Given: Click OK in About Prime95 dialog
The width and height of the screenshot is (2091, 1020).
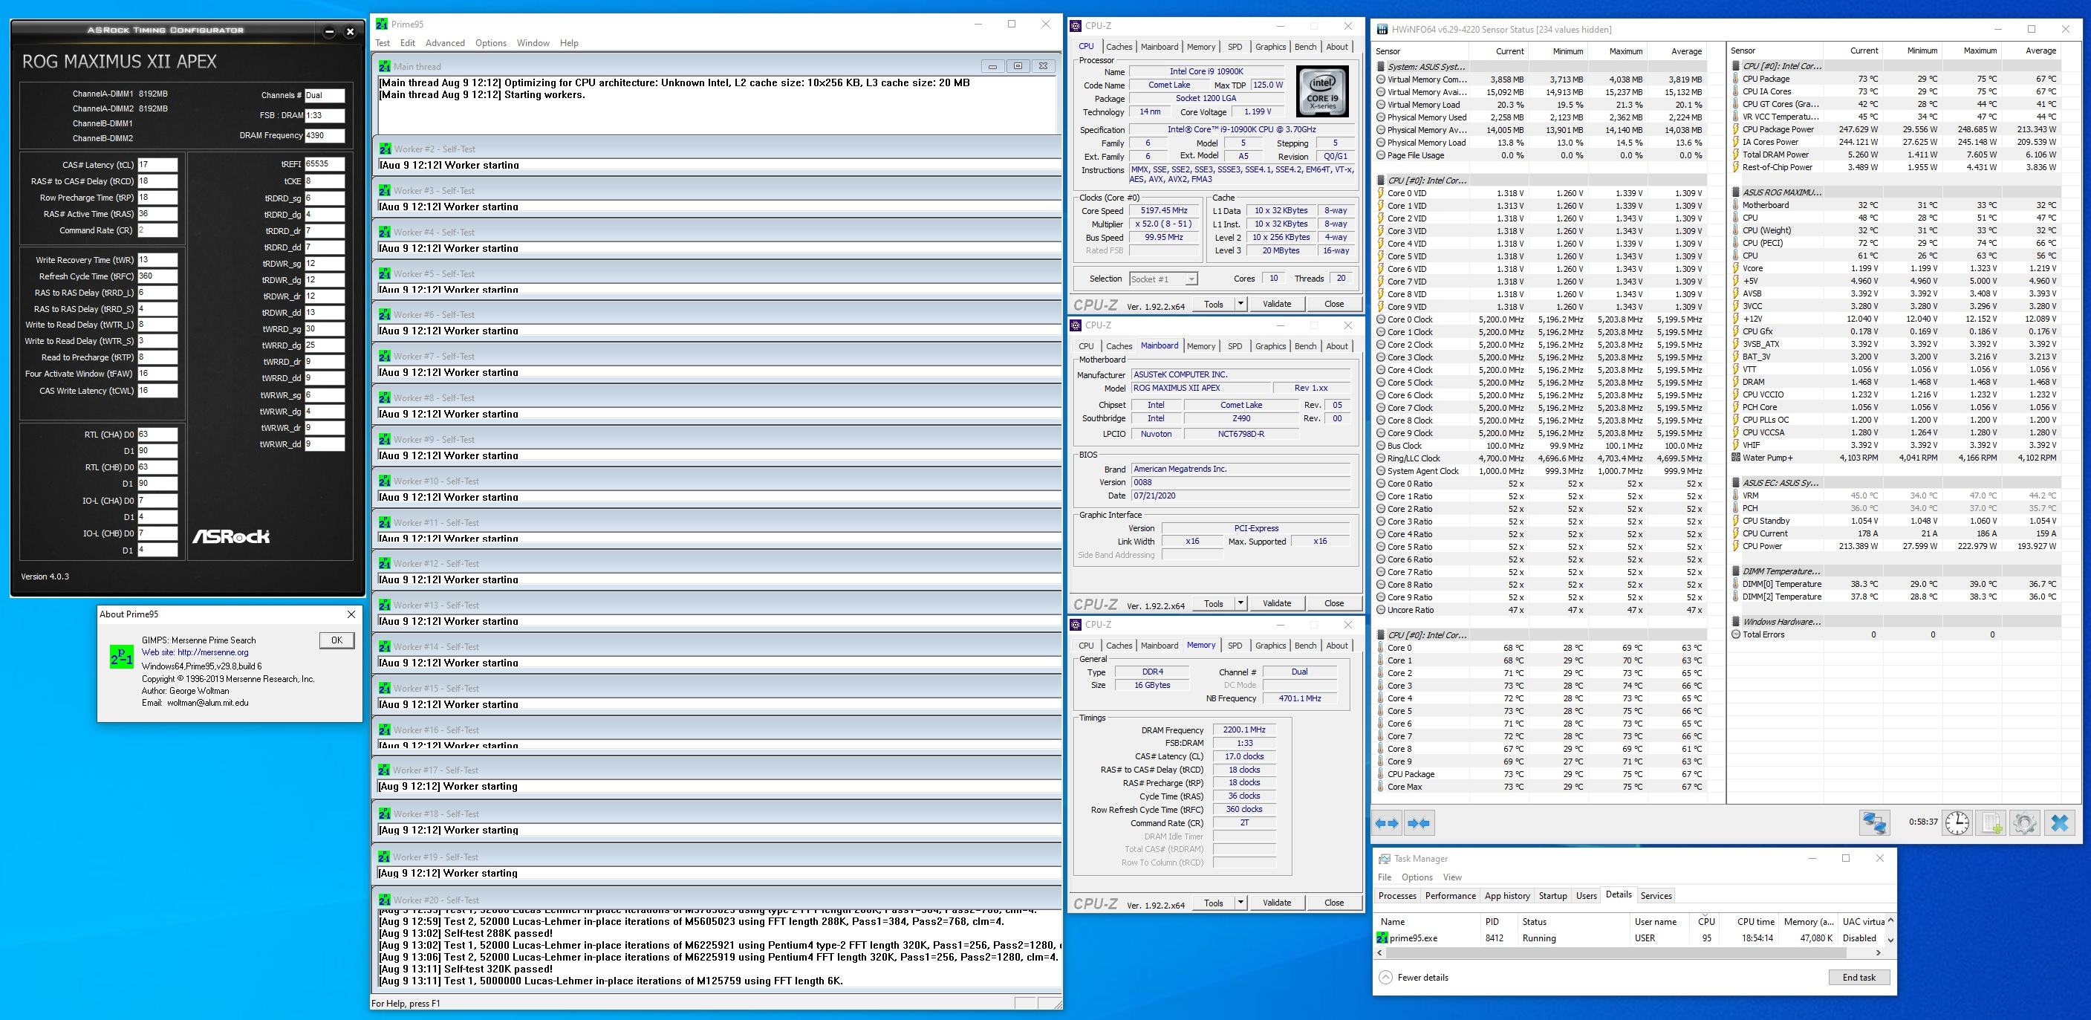Looking at the screenshot, I should coord(336,640).
